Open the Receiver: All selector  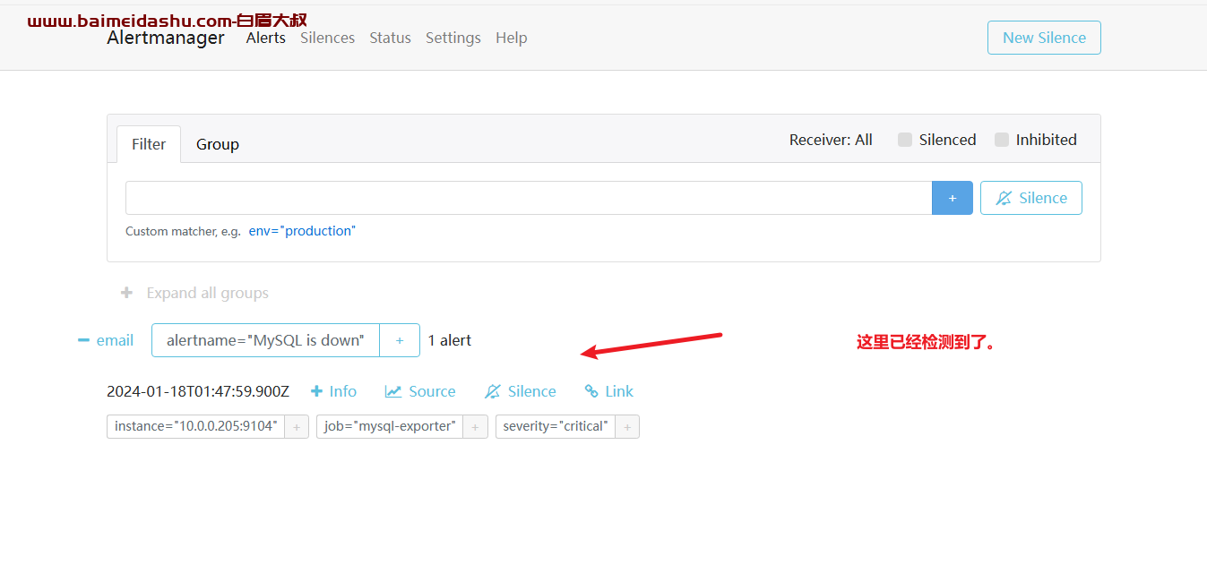click(831, 140)
